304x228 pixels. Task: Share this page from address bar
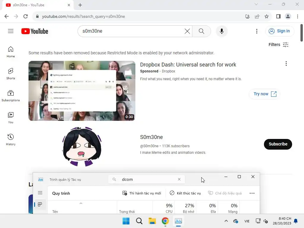click(x=257, y=17)
